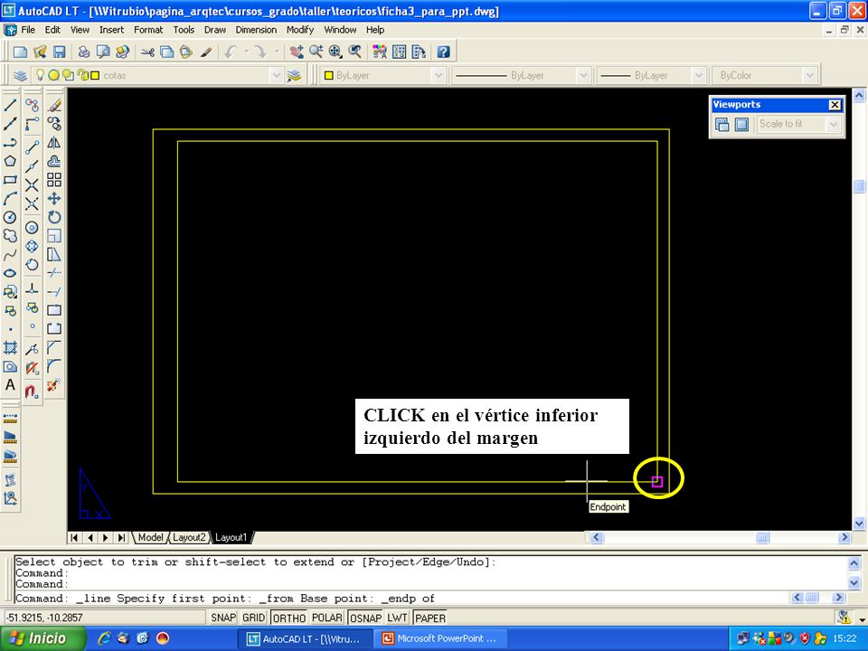Toggle LWT lineweight display
Viewport: 868px width, 651px height.
tap(397, 618)
